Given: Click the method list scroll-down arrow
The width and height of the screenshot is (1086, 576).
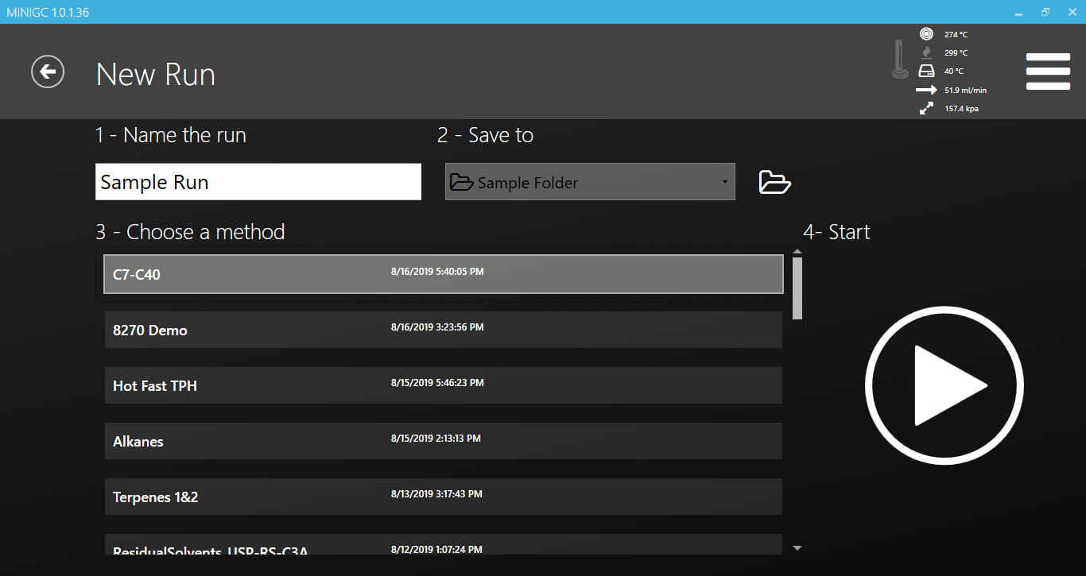Looking at the screenshot, I should click(x=797, y=547).
